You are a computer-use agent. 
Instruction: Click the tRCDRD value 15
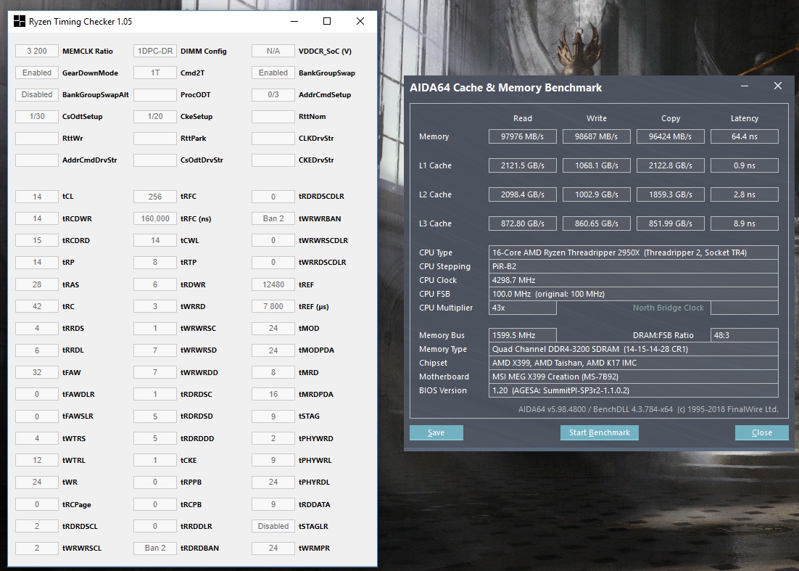tap(37, 241)
